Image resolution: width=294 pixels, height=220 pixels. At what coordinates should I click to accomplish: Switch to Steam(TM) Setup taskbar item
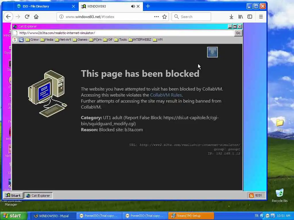pos(191,216)
